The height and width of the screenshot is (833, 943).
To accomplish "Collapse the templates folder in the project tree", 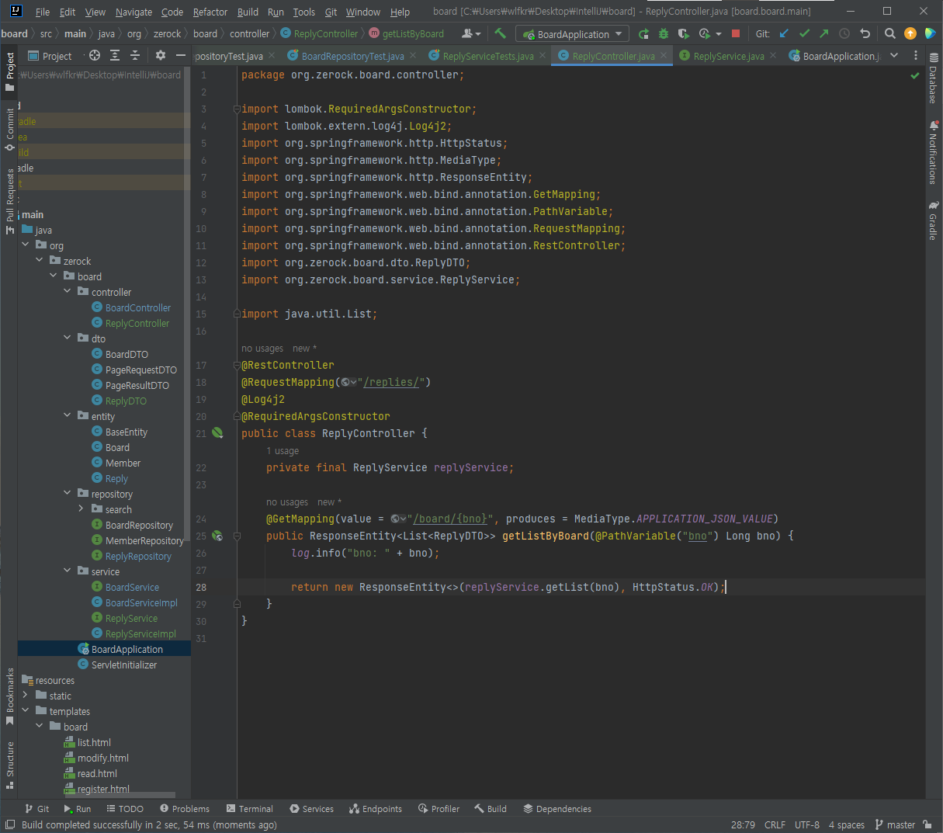I will click(x=26, y=711).
